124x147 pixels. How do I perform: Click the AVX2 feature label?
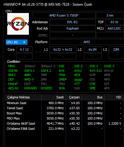point(78,71)
